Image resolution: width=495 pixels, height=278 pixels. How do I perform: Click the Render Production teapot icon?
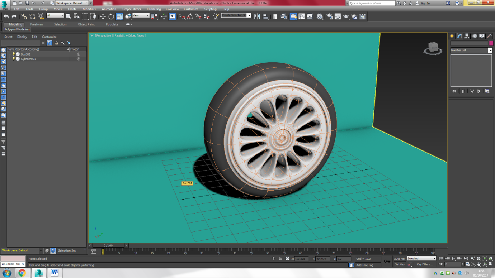[x=346, y=16]
